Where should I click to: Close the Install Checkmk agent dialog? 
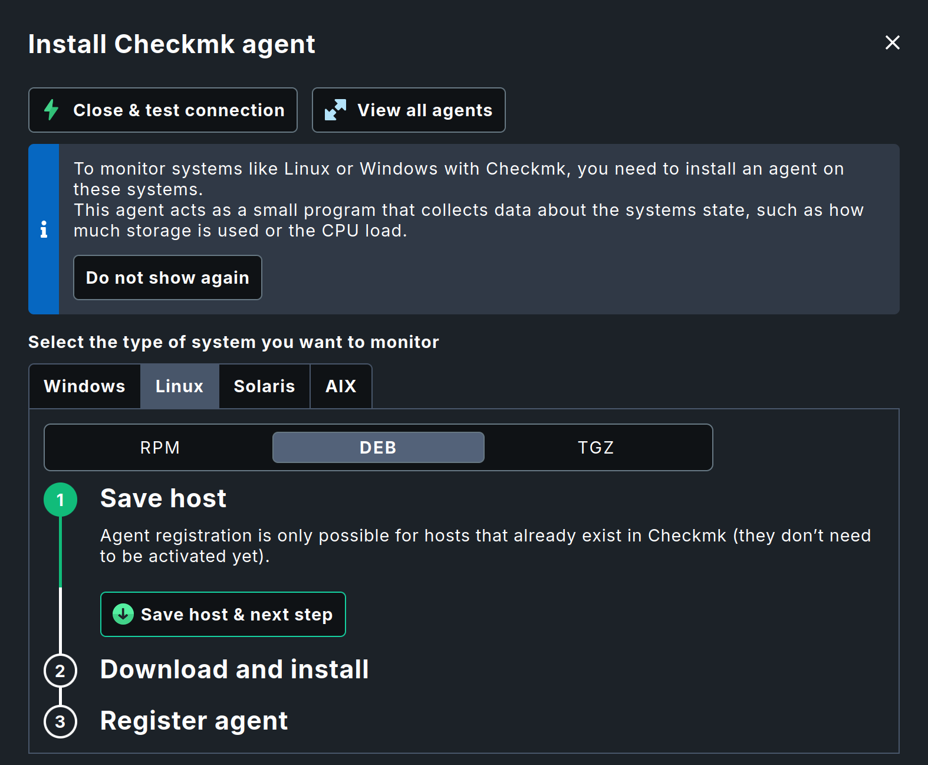892,42
